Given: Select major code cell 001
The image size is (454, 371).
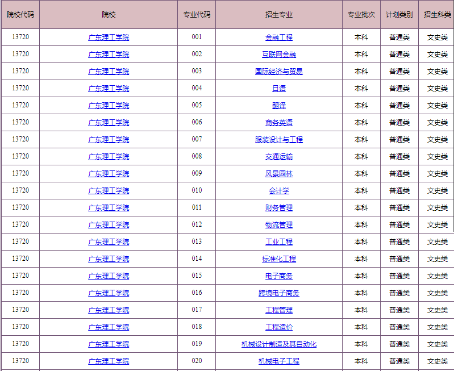Looking at the screenshot, I should 197,37.
